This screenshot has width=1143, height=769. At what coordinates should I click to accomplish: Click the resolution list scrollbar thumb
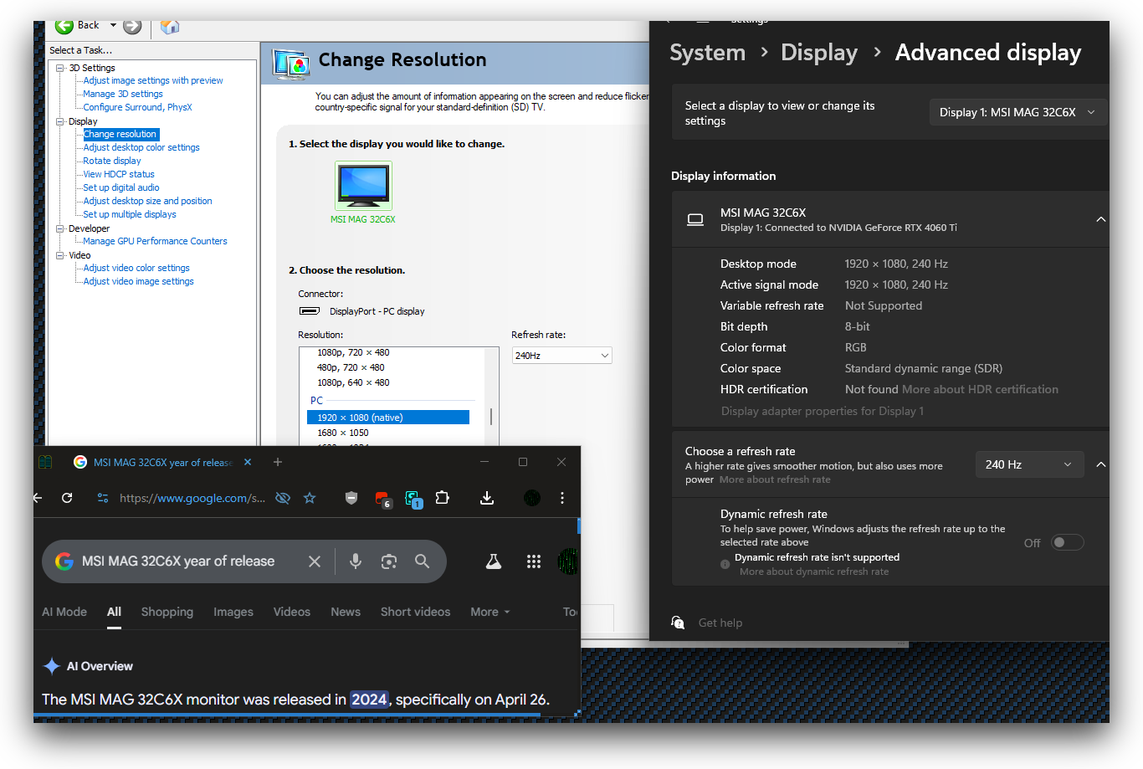[x=491, y=417]
